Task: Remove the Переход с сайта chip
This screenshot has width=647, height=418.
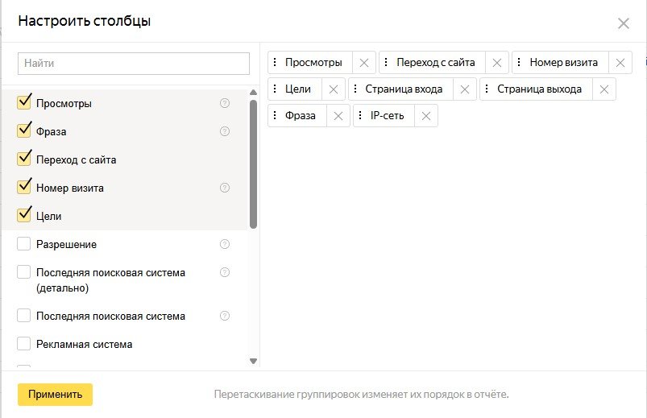Action: coord(497,63)
